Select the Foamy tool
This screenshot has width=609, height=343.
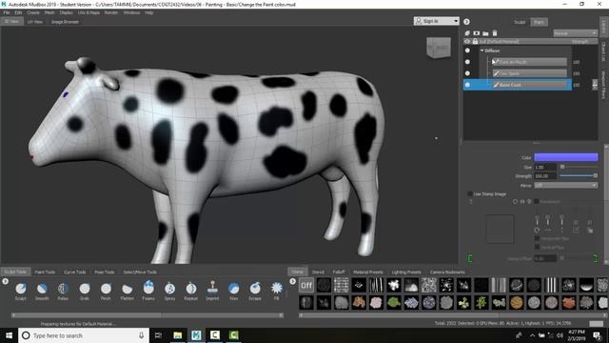pos(148,291)
